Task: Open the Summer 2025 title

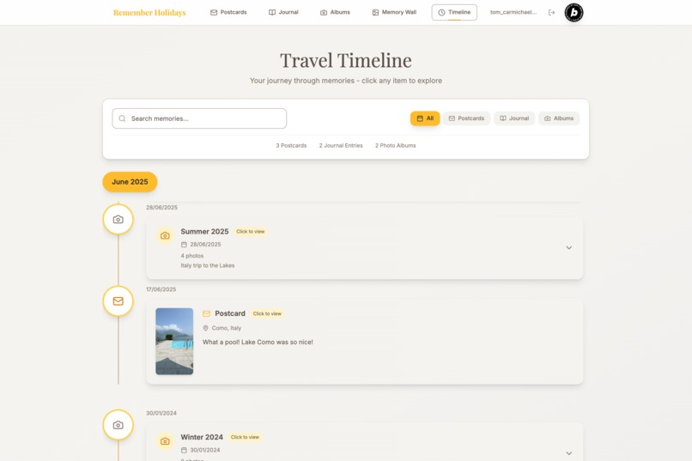Action: 205,232
